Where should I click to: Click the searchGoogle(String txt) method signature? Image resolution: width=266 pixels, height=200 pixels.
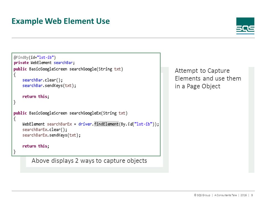pos(68,69)
